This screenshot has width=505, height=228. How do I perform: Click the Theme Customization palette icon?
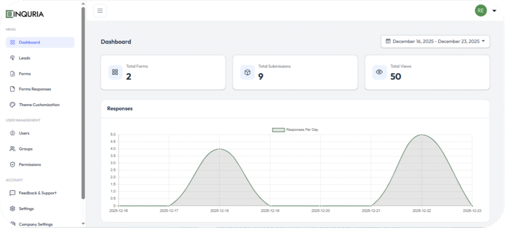click(12, 105)
